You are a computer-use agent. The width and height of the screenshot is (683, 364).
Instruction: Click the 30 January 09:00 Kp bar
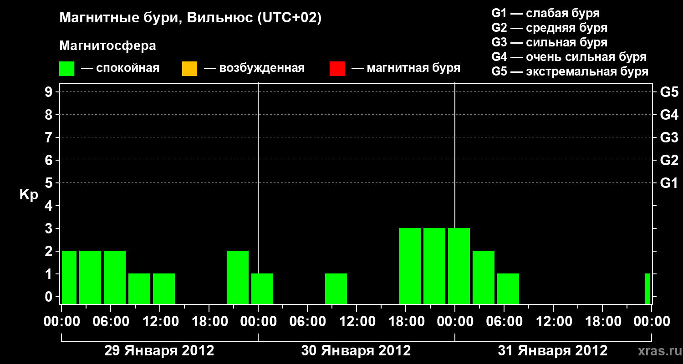tap(336, 288)
